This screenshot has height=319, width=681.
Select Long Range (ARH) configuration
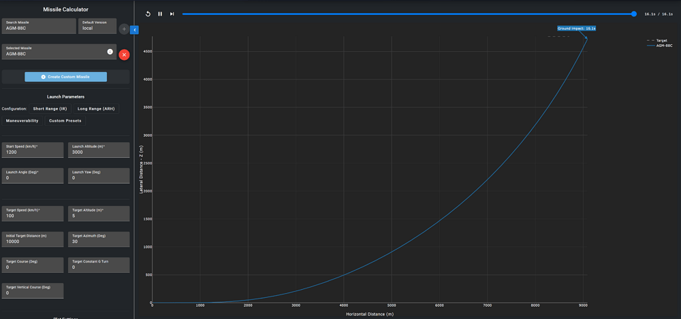click(x=96, y=109)
